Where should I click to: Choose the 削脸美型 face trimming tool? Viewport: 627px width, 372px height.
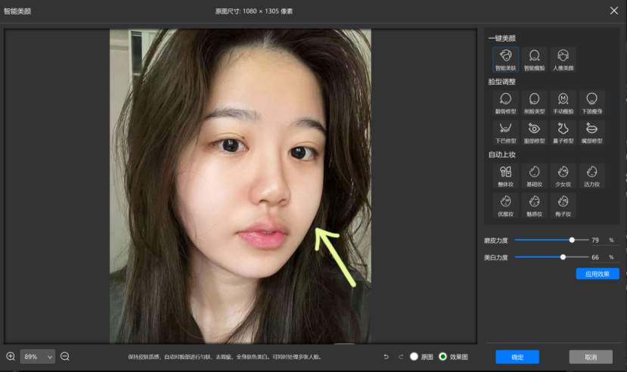tap(534, 103)
